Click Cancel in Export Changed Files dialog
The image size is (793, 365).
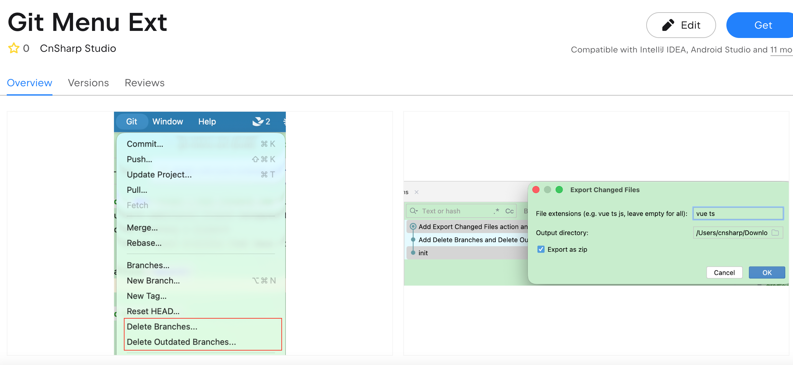(x=724, y=273)
